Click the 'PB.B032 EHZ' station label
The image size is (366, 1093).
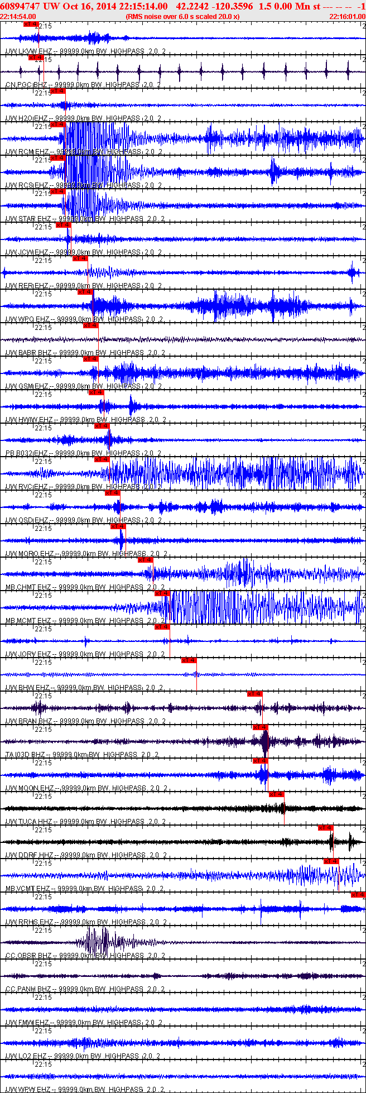(27, 453)
